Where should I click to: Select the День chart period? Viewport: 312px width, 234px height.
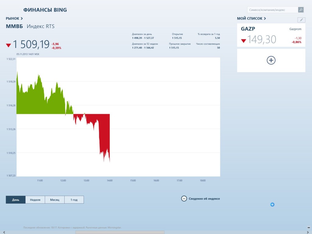click(16, 200)
